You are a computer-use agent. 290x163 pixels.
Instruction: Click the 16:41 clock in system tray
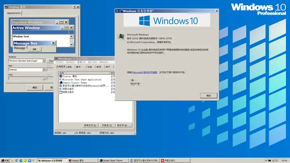click(x=284, y=161)
